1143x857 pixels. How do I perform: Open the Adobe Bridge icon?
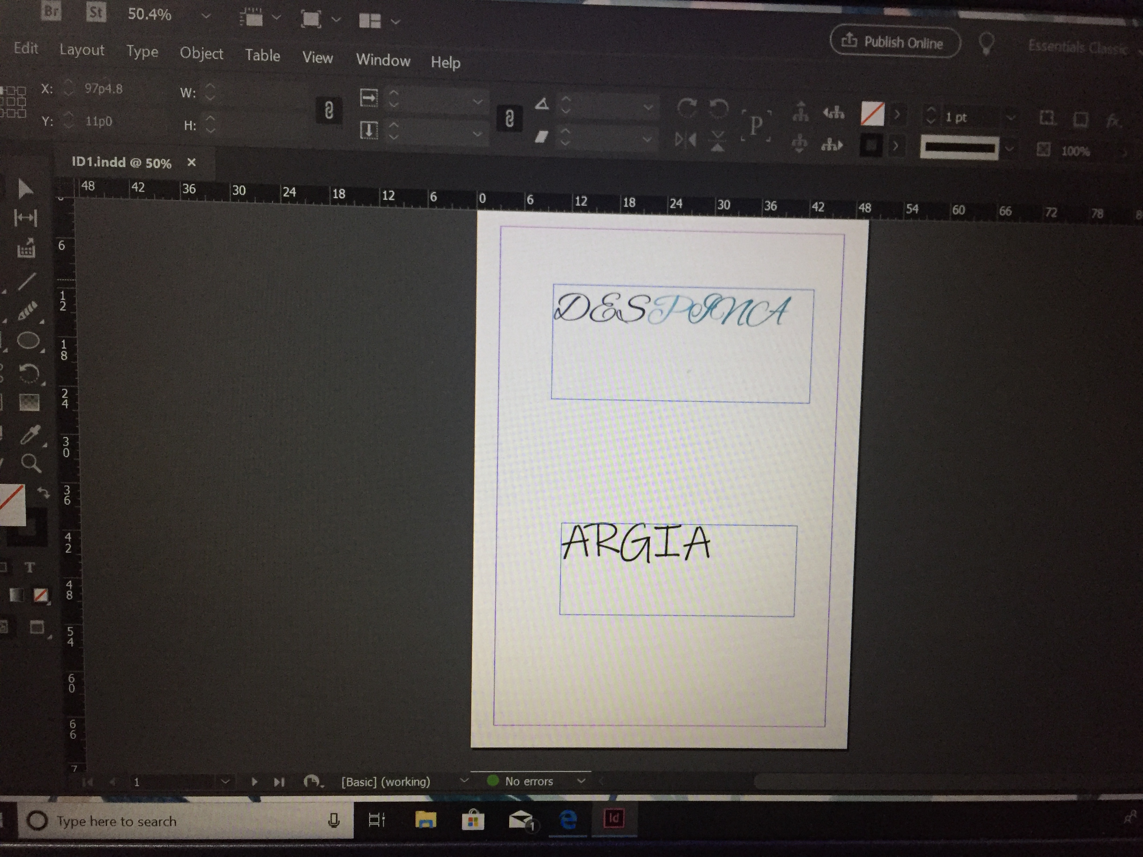(x=51, y=11)
